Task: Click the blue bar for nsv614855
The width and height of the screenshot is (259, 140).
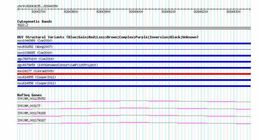Action: click(134, 80)
